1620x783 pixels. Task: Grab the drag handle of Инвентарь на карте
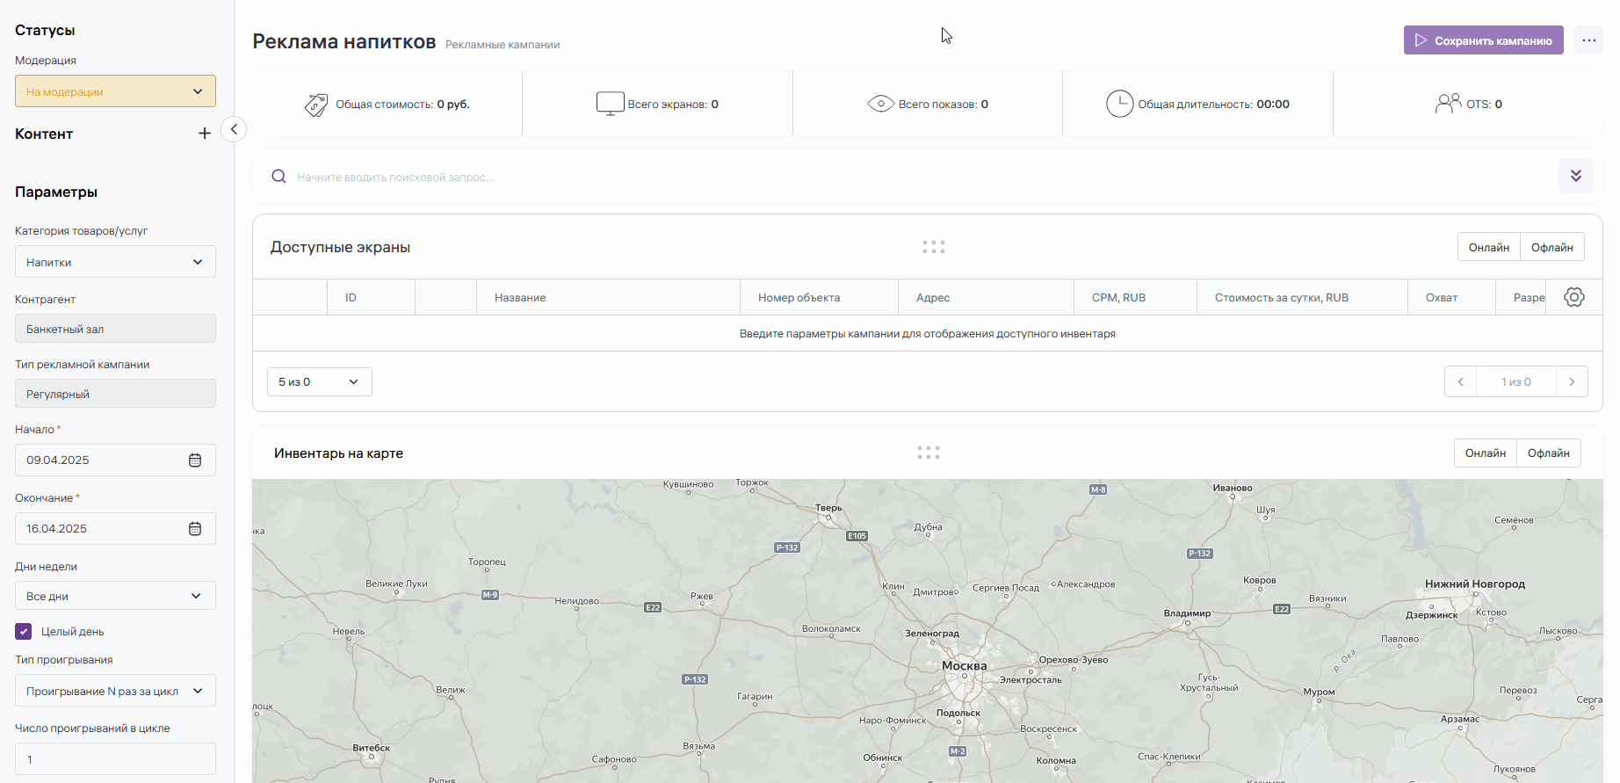pyautogui.click(x=928, y=453)
